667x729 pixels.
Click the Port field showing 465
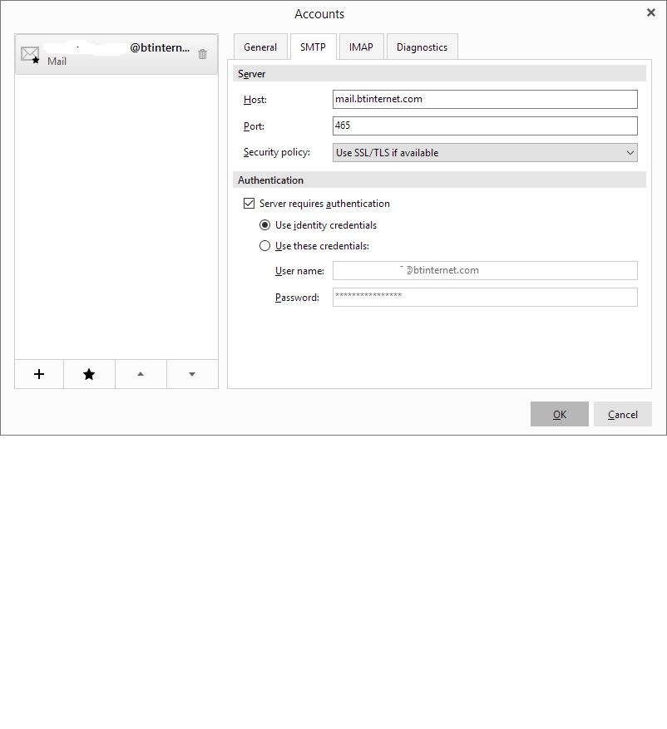(x=485, y=126)
